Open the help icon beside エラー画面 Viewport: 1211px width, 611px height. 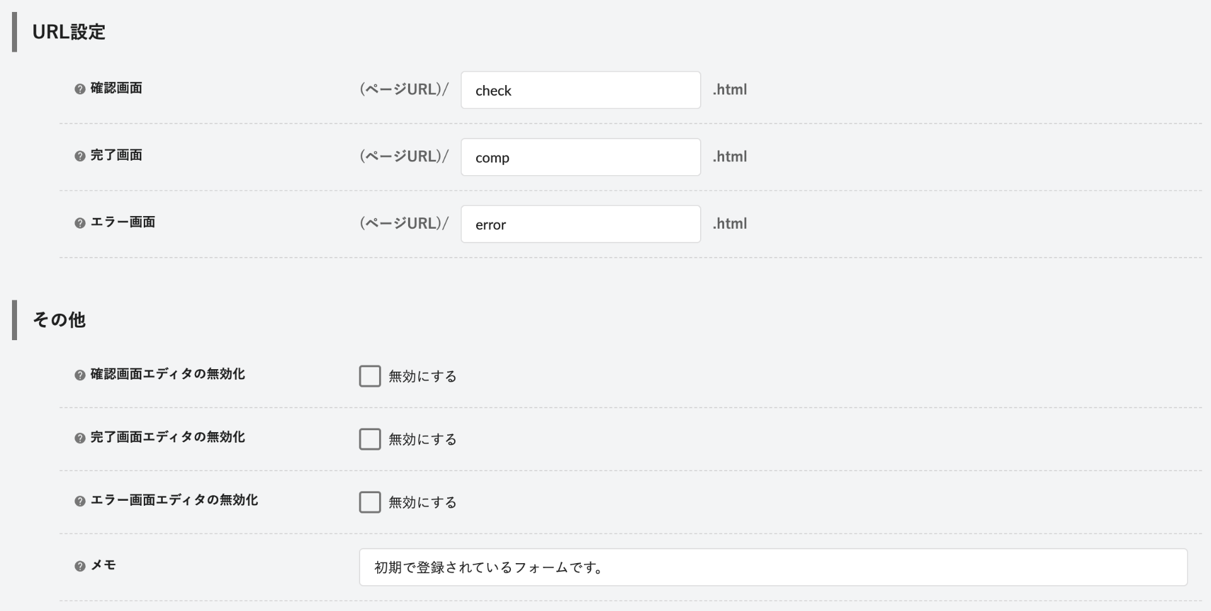79,223
